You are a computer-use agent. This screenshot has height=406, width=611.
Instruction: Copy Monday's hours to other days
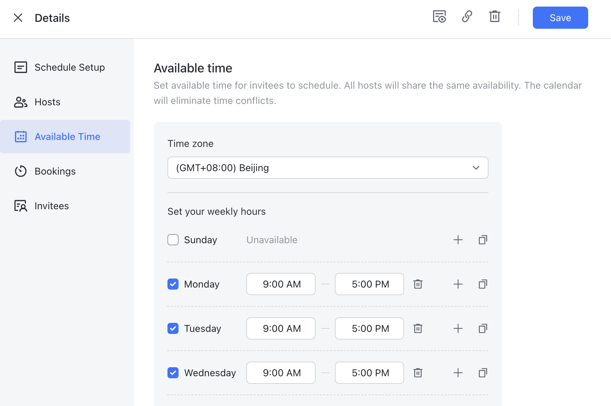tap(483, 284)
